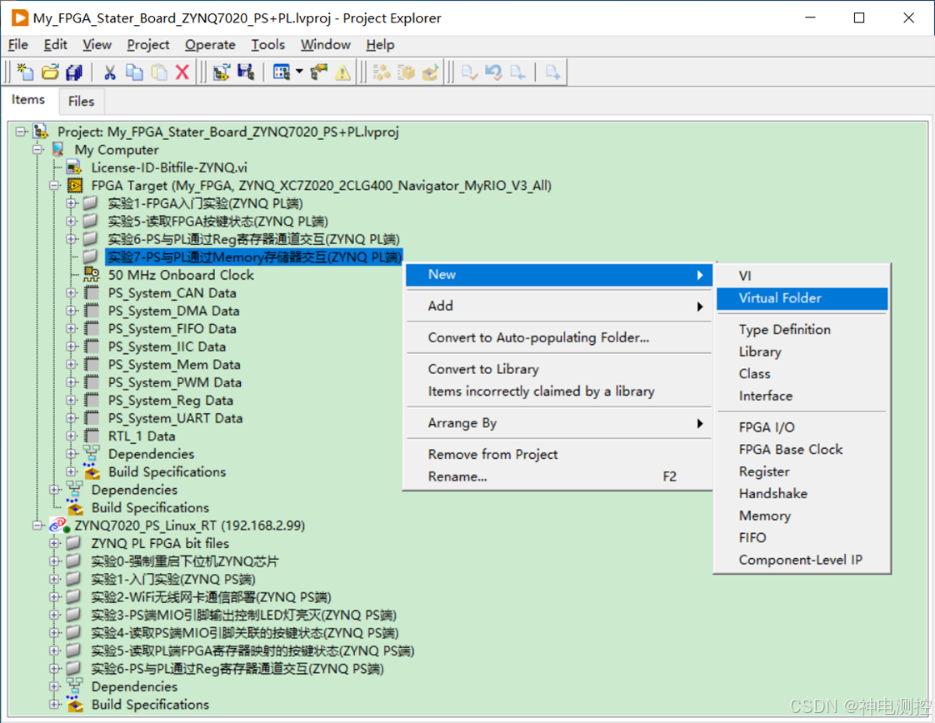The width and height of the screenshot is (935, 723).
Task: Click the Find project items icon
Action: (x=318, y=72)
